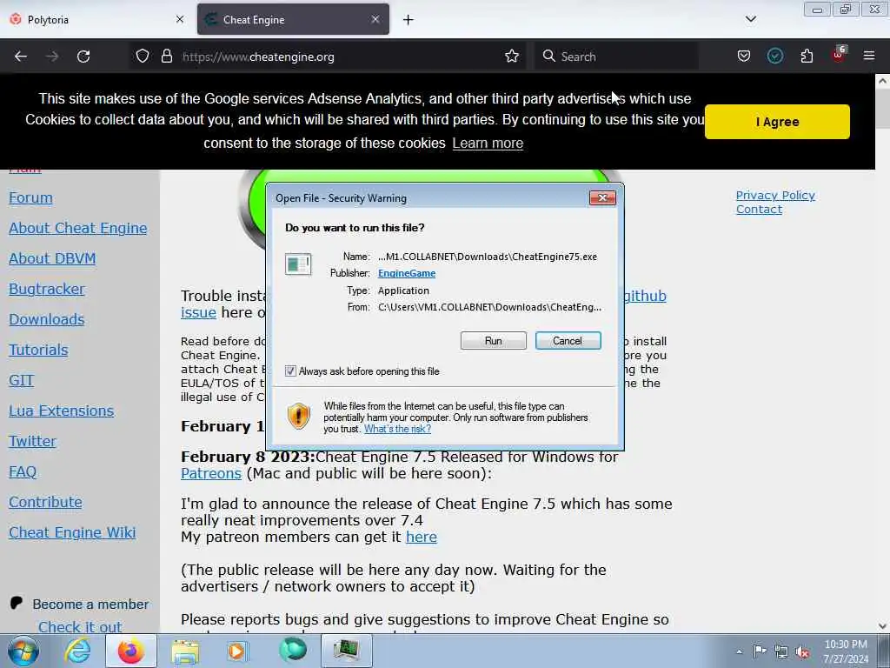Image resolution: width=890 pixels, height=668 pixels.
Task: Go back using the browser back arrow
Action: click(21, 57)
